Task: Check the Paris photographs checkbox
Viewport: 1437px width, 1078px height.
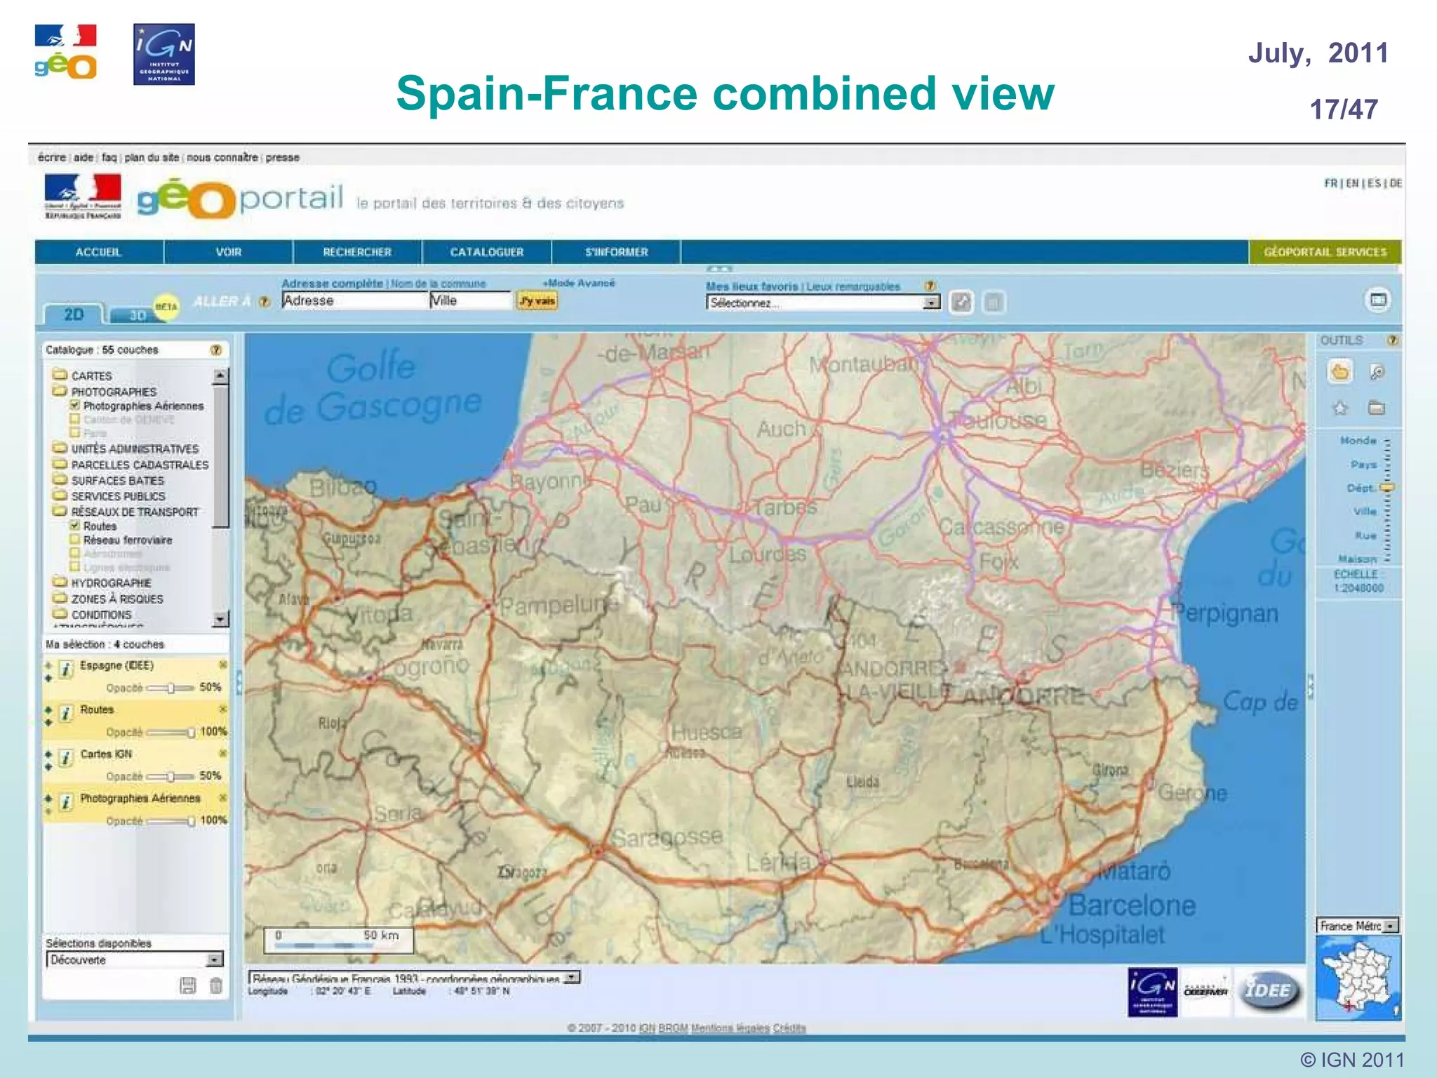Action: [x=75, y=432]
